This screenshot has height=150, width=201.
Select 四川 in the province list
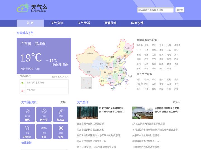[176, 59]
